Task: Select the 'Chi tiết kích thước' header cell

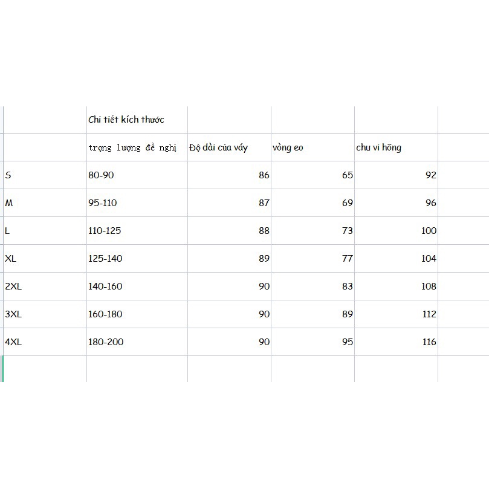Action: [137, 120]
